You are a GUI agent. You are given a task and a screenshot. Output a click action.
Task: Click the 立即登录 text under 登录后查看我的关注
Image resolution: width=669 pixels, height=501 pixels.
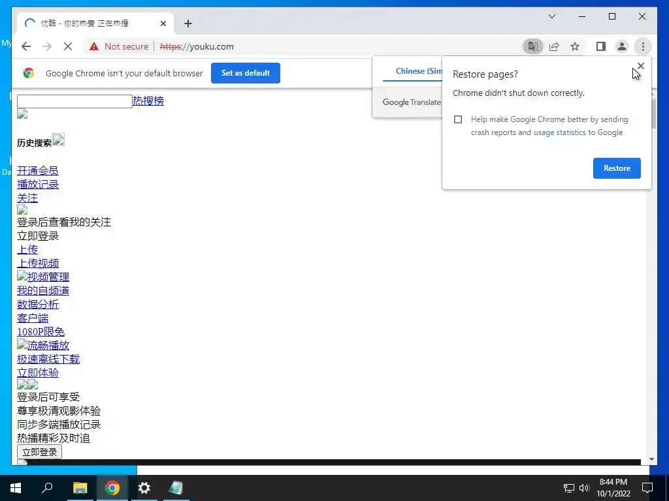tap(37, 236)
